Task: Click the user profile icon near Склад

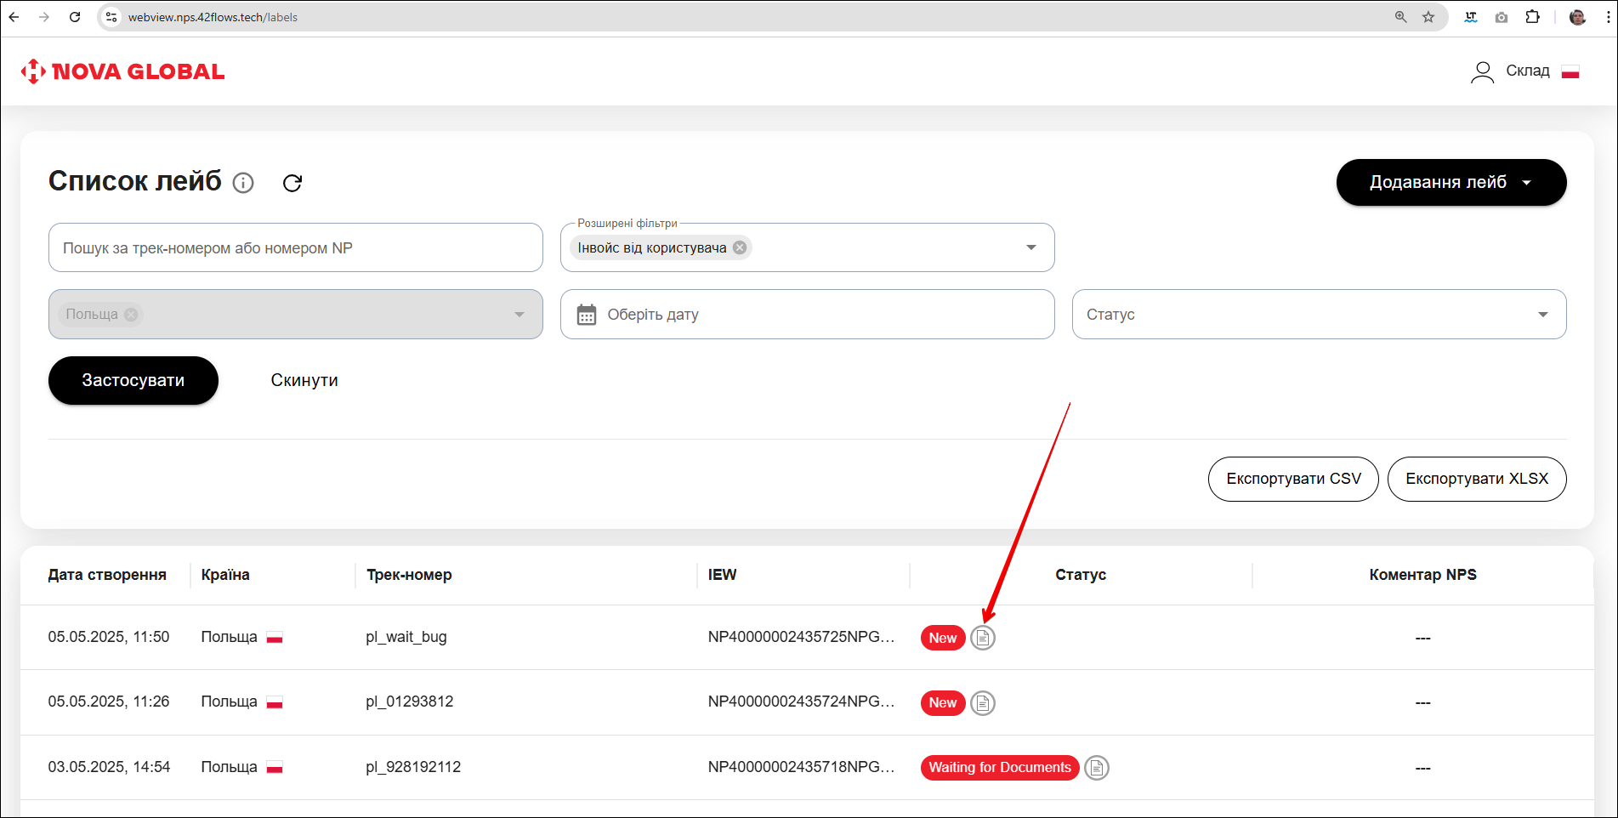Action: click(1482, 71)
